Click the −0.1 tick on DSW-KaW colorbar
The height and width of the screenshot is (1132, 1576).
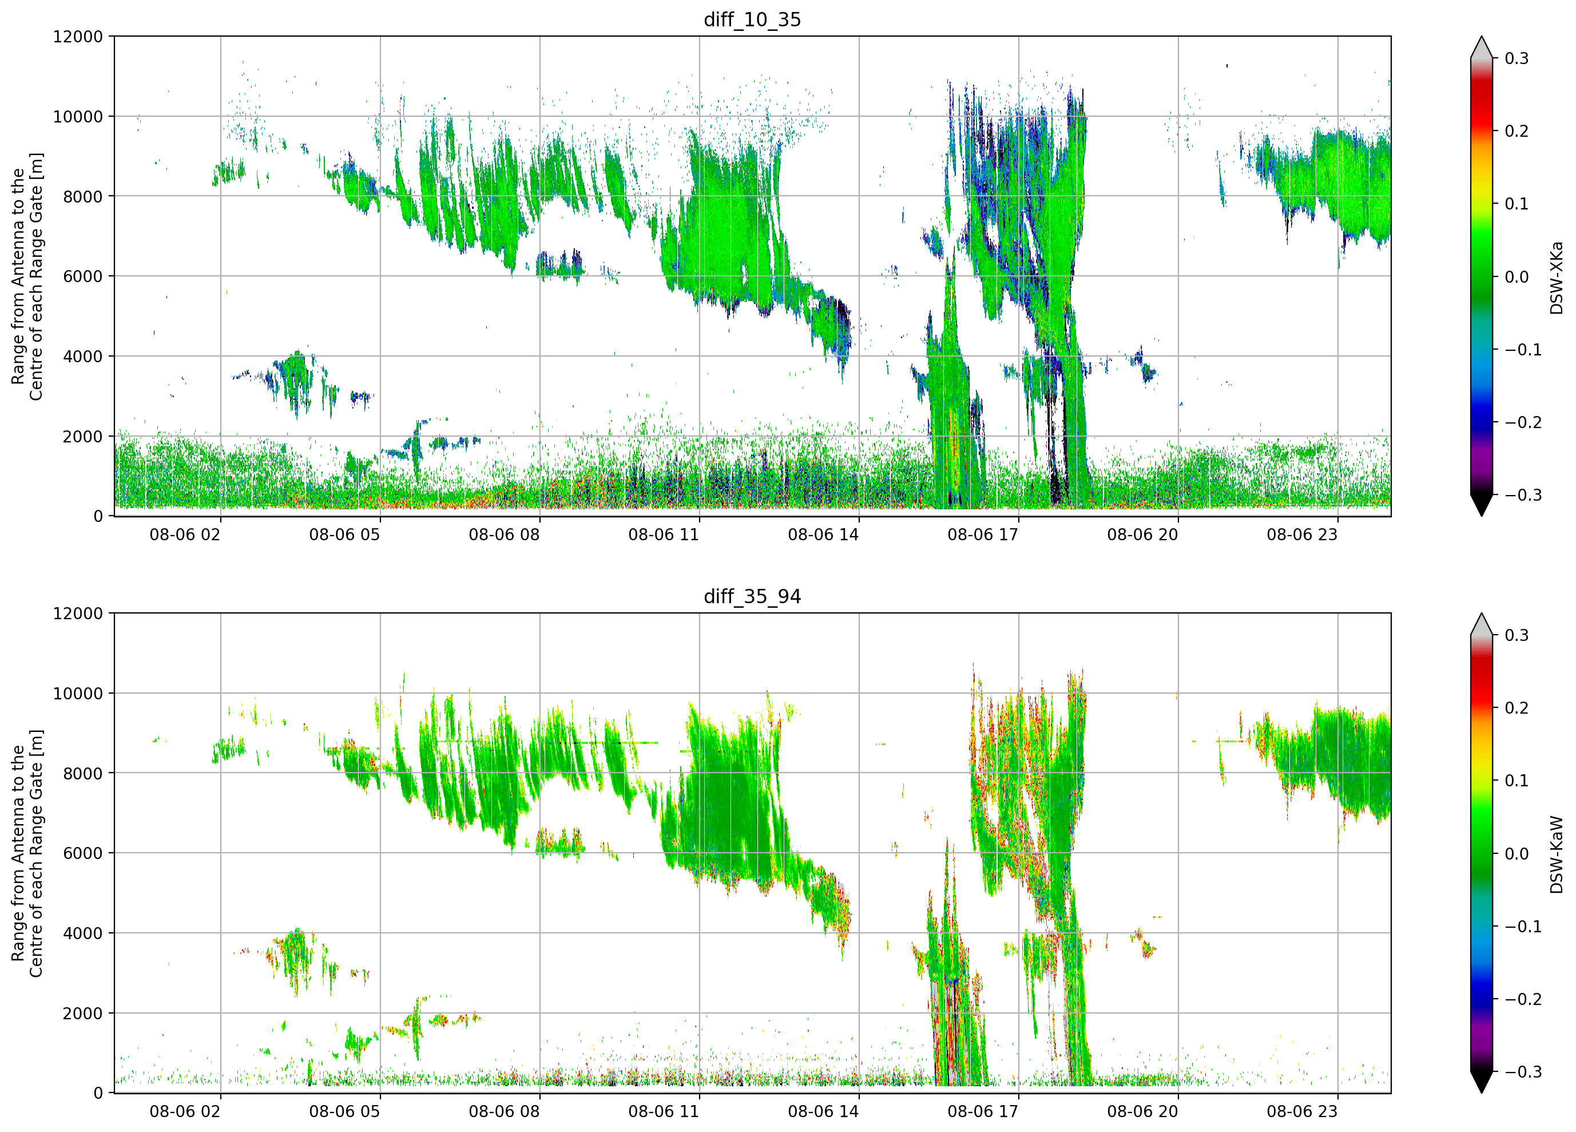[x=1523, y=927]
